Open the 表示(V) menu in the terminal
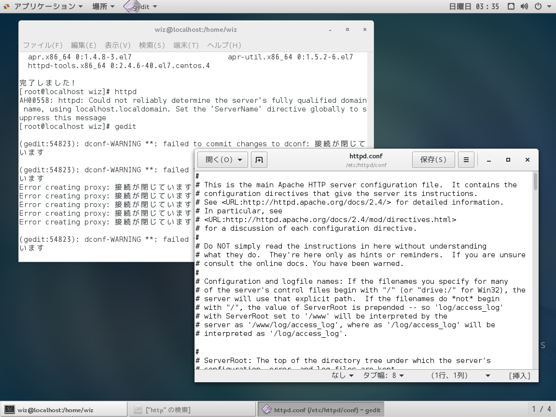The height and width of the screenshot is (417, 556). tap(117, 45)
